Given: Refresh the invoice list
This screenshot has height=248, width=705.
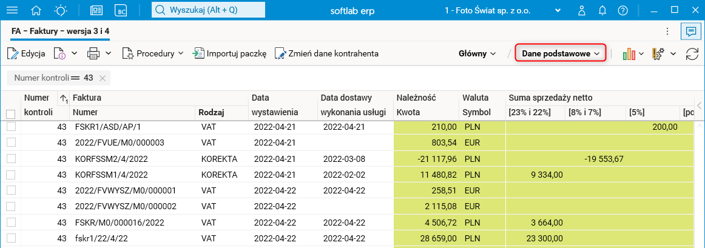Looking at the screenshot, I should point(692,53).
